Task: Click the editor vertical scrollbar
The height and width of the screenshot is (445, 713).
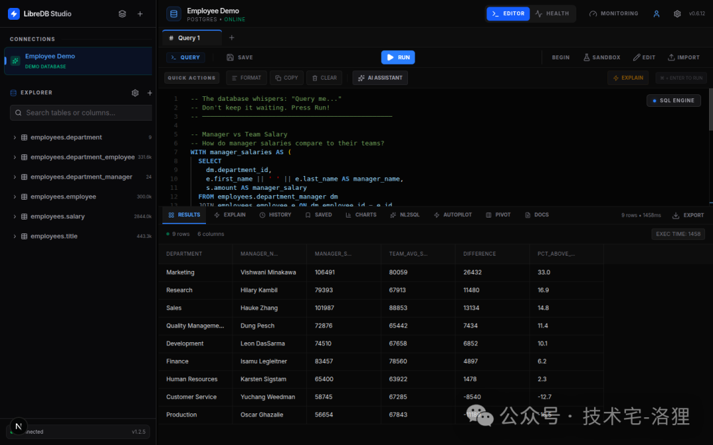Action: click(711, 109)
